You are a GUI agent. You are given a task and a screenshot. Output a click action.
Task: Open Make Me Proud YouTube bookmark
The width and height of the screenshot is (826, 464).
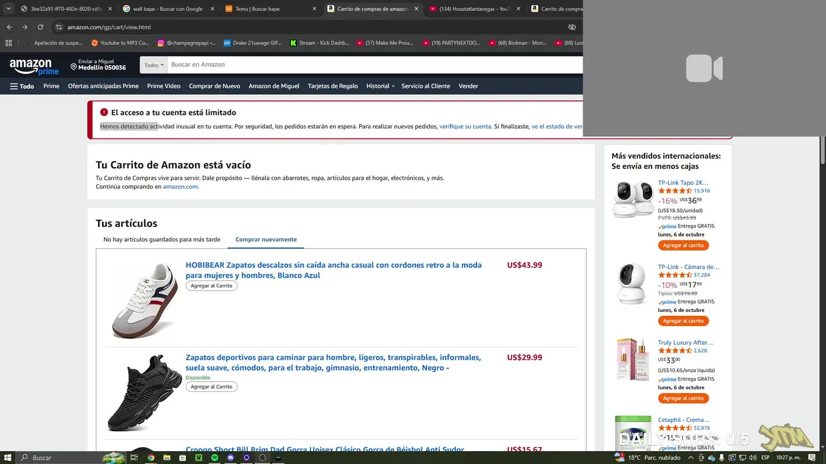click(x=385, y=43)
